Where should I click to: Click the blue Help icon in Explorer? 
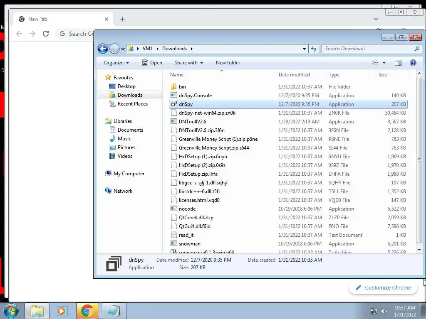[413, 63]
